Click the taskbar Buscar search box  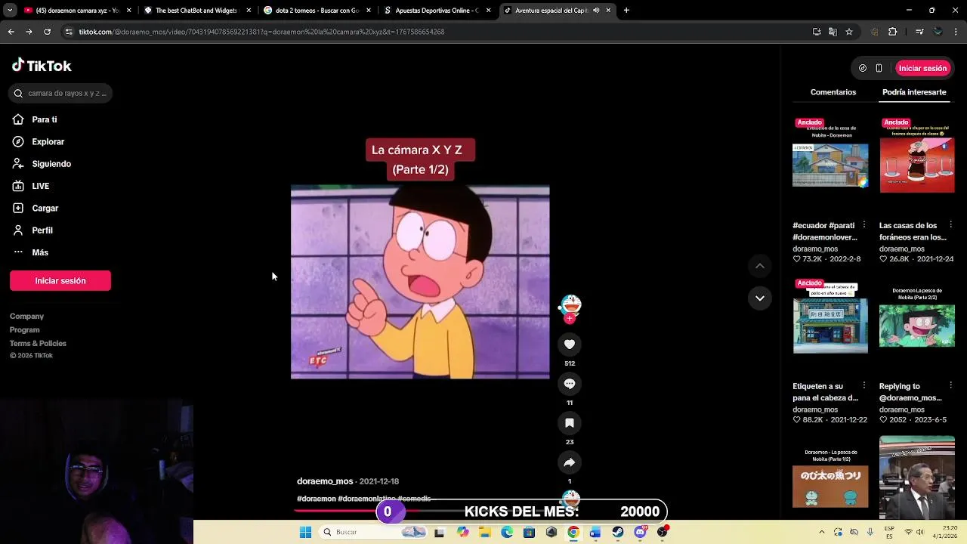pos(374,532)
